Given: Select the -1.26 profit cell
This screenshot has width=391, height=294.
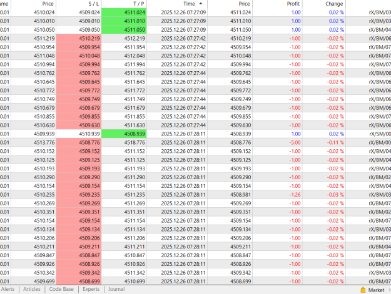Looking at the screenshot, I should 278,195.
